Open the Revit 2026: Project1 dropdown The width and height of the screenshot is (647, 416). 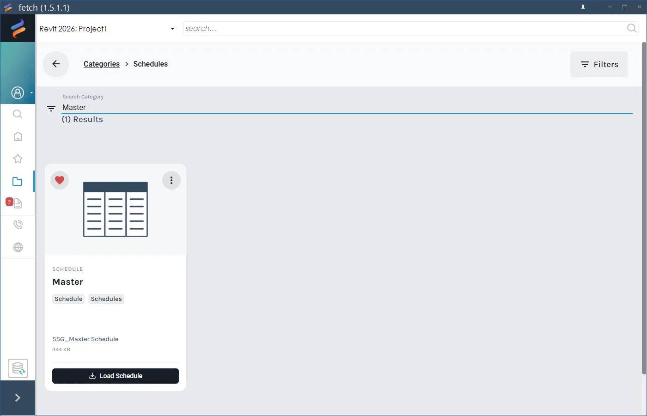point(107,29)
